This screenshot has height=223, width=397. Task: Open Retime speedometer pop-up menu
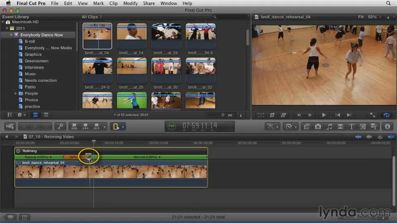[x=290, y=126]
